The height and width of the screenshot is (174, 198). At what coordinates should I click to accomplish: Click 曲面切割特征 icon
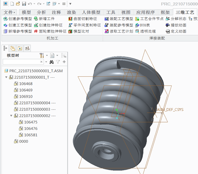(70, 19)
